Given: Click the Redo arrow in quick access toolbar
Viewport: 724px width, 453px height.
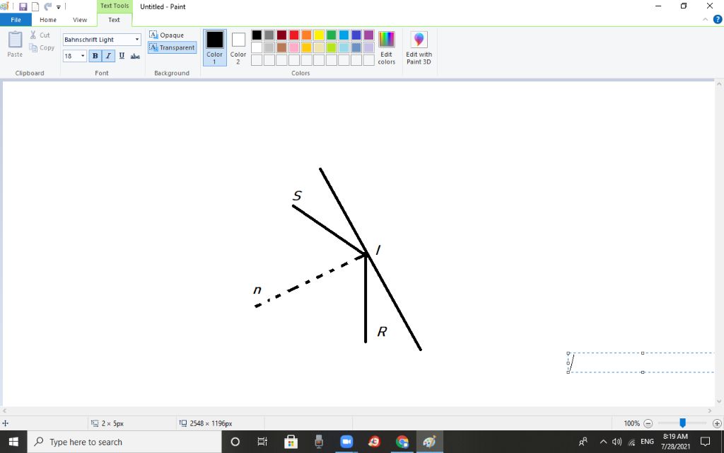Looking at the screenshot, I should (x=47, y=7).
